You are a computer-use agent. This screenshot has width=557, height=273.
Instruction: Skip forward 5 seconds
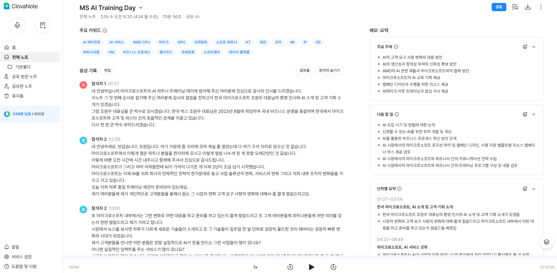pyautogui.click(x=333, y=267)
